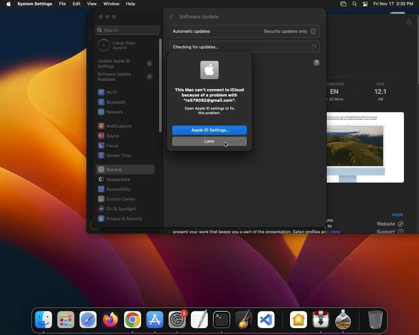
Task: Click the Apple developer link
Action: point(397,215)
